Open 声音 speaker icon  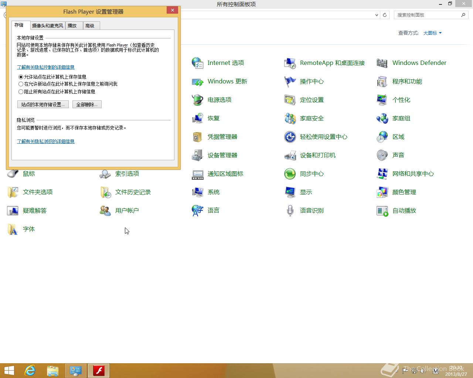[x=382, y=155]
